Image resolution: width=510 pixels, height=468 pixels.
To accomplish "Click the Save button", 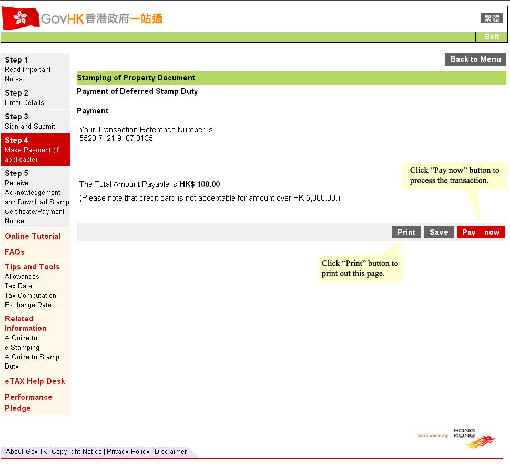I will click(438, 232).
